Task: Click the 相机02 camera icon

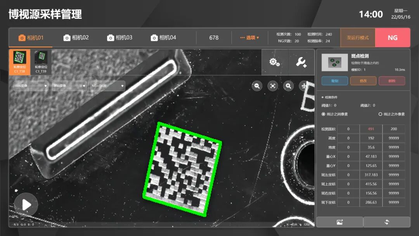Action: click(67, 38)
